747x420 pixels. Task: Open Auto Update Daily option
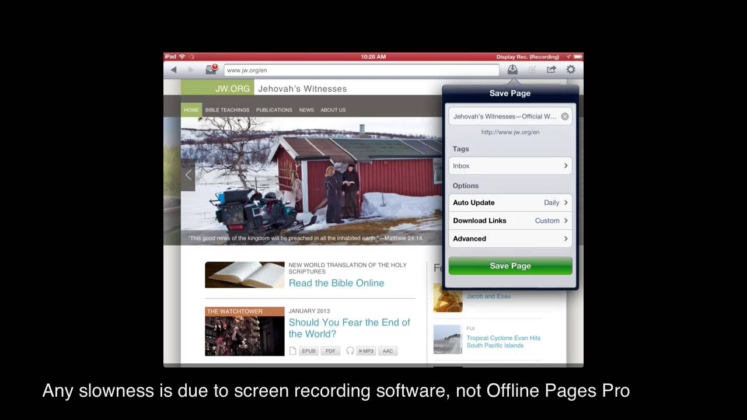click(x=511, y=202)
